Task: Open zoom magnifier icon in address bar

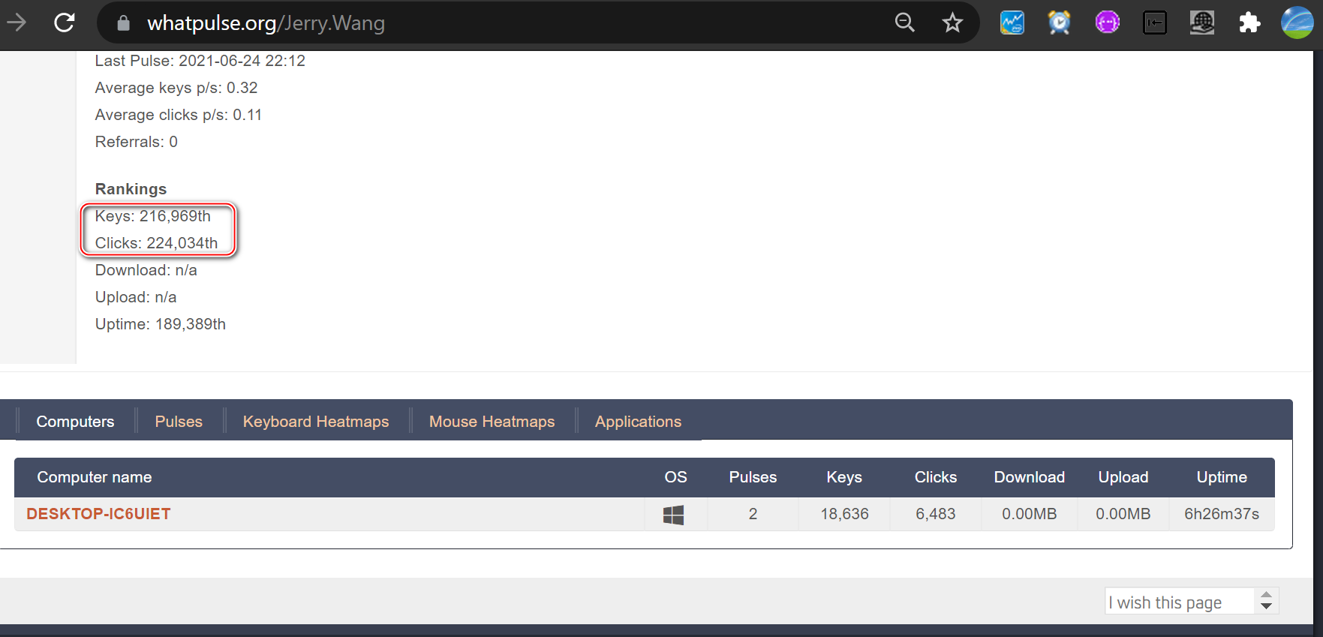Action: [905, 23]
